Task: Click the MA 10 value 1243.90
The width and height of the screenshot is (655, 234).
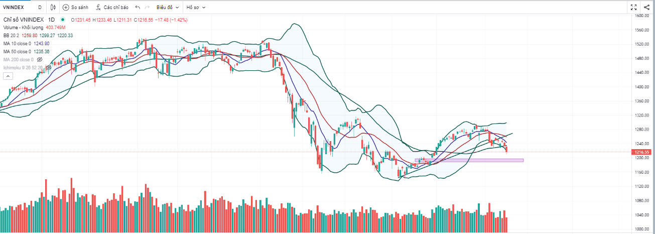Action: pyautogui.click(x=41, y=44)
